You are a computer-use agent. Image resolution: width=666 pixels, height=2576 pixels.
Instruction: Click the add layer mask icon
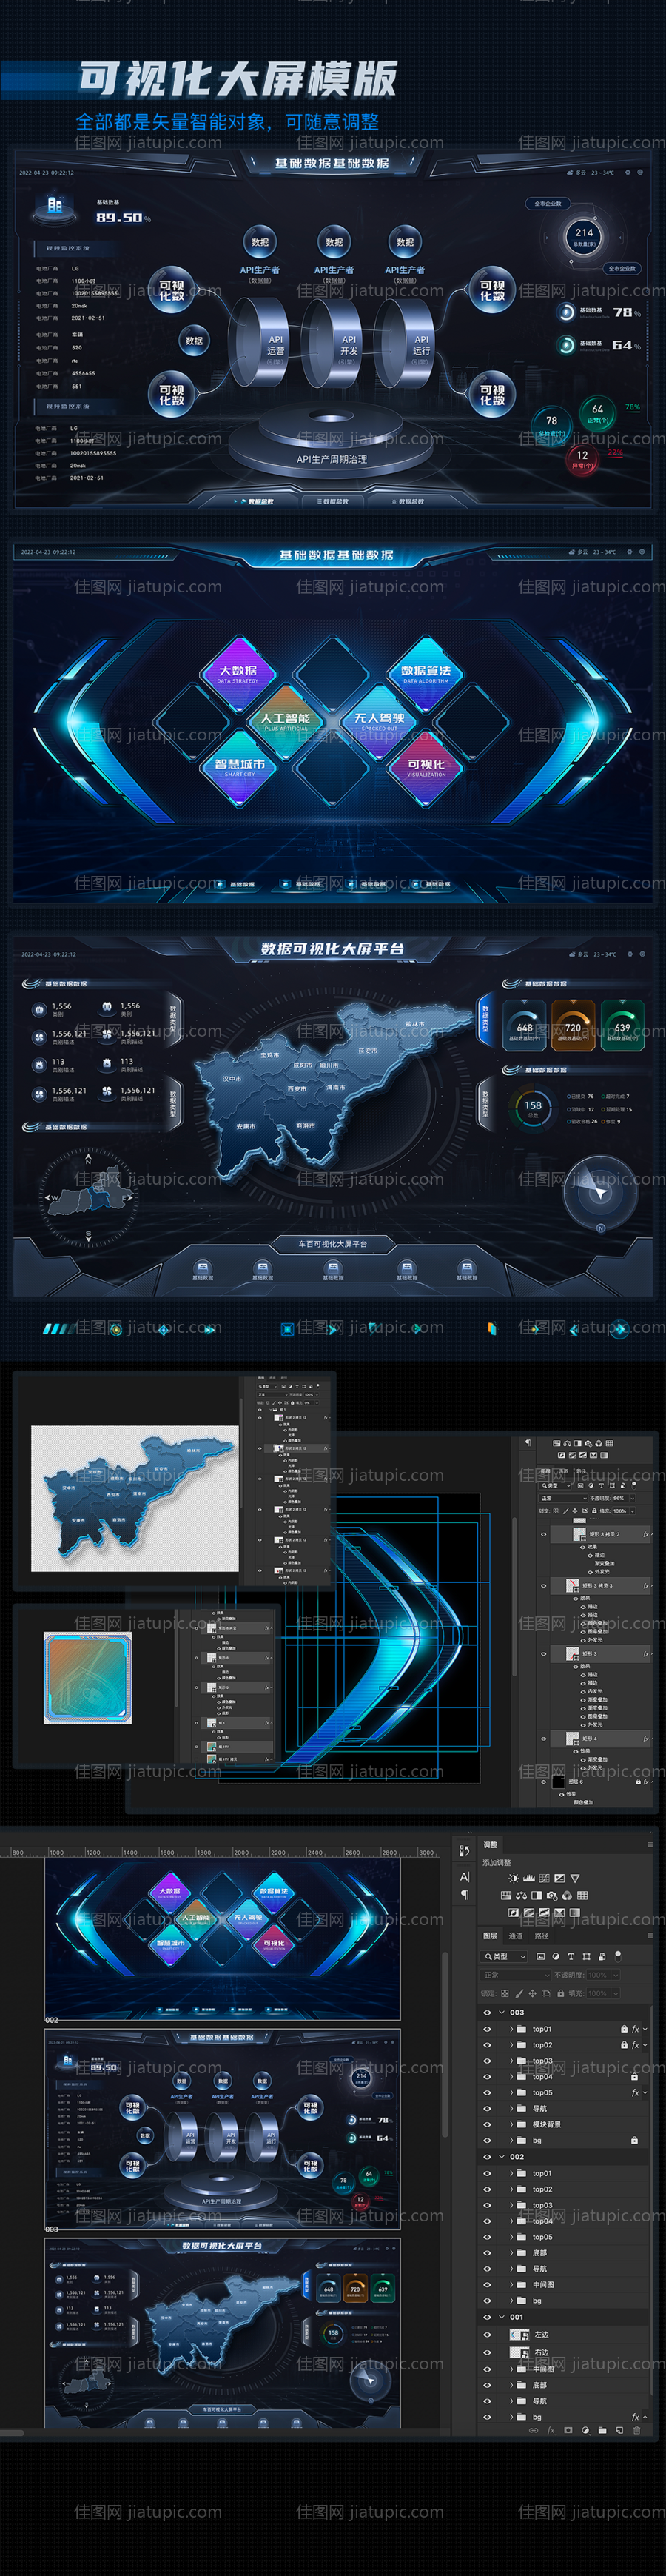click(x=567, y=2430)
